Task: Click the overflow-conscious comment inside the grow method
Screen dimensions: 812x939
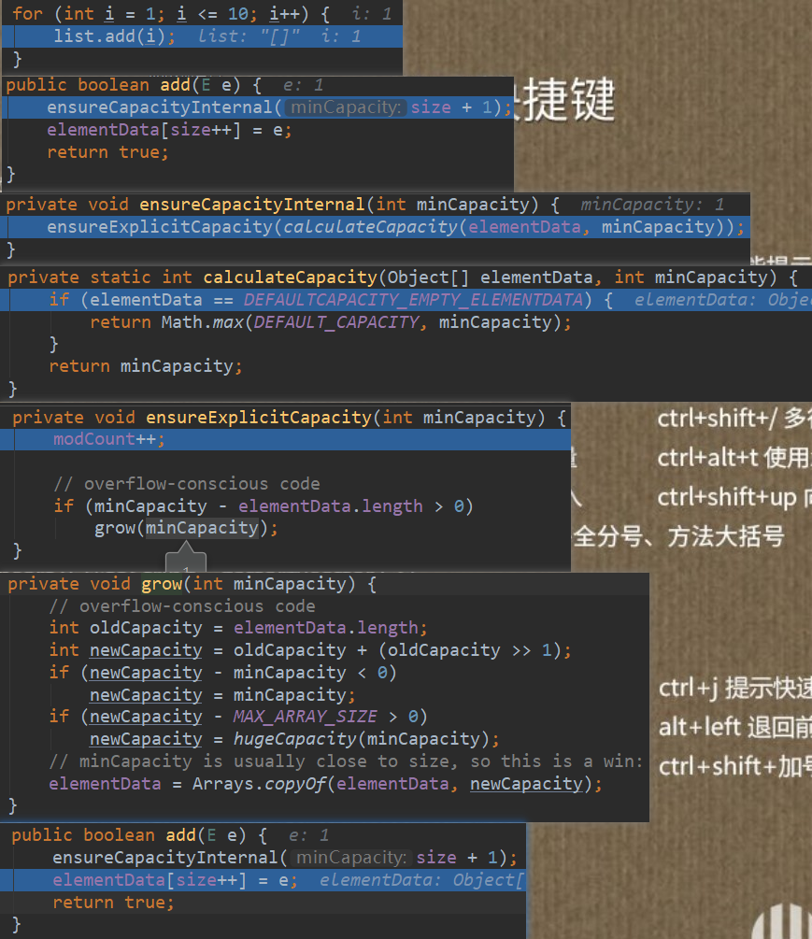Action: 182,606
